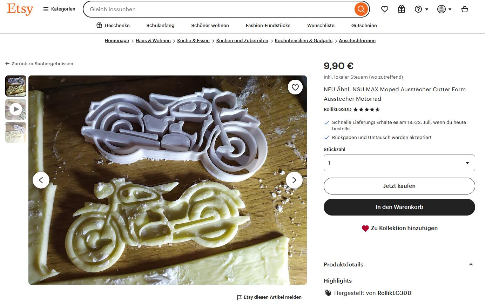The width and height of the screenshot is (485, 304).
Task: Open the Kategorien menu
Action: [x=59, y=9]
